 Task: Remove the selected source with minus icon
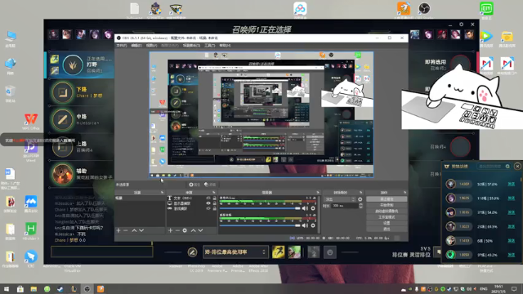pyautogui.click(x=177, y=230)
